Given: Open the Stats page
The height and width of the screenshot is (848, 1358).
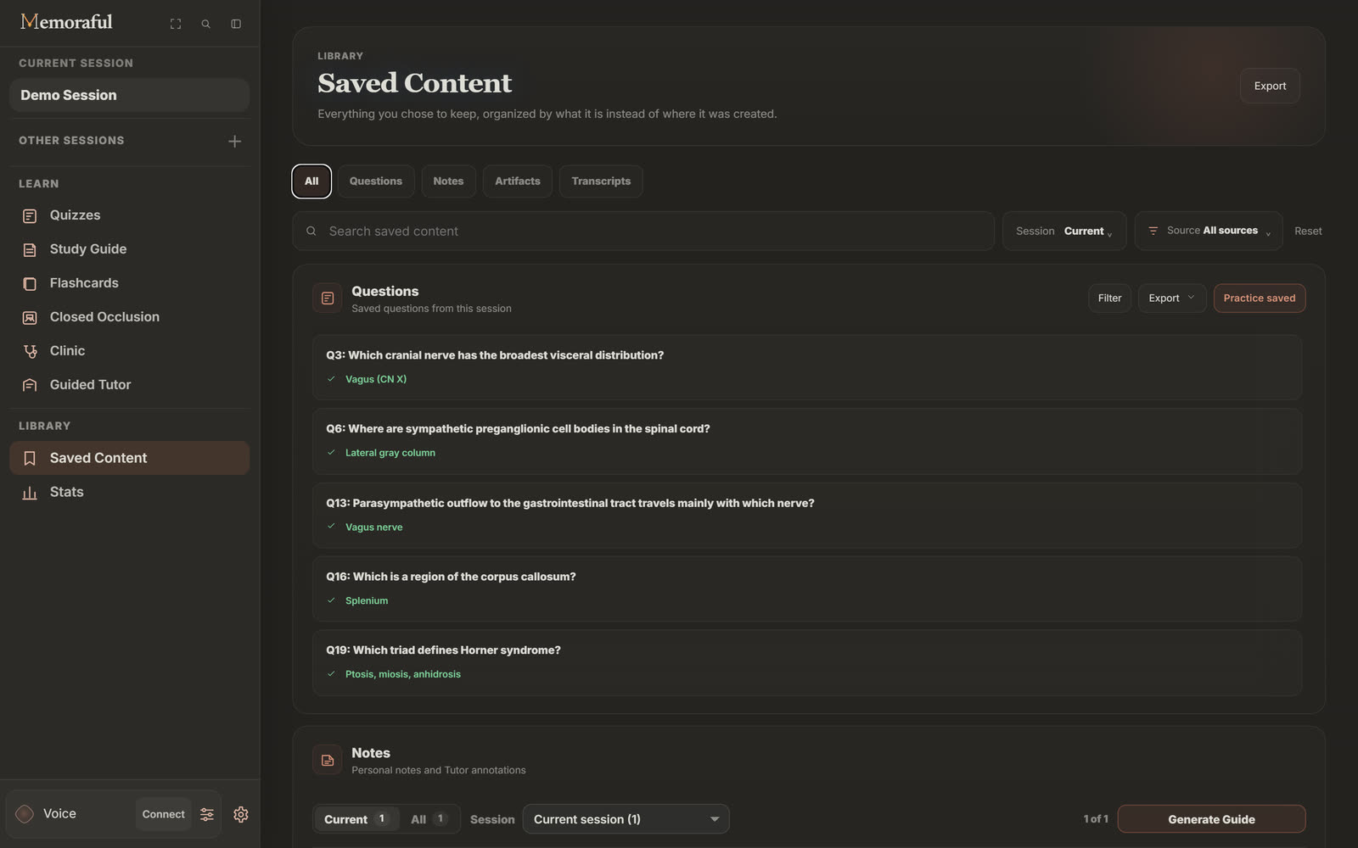Looking at the screenshot, I should tap(129, 493).
